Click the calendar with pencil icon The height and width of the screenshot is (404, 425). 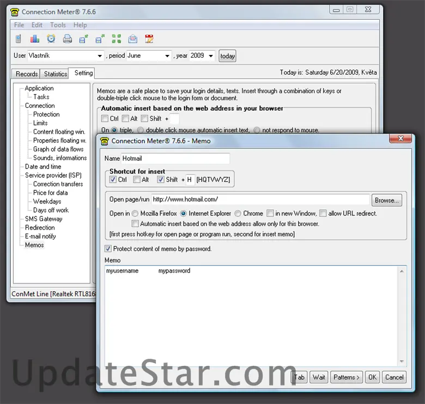149,39
